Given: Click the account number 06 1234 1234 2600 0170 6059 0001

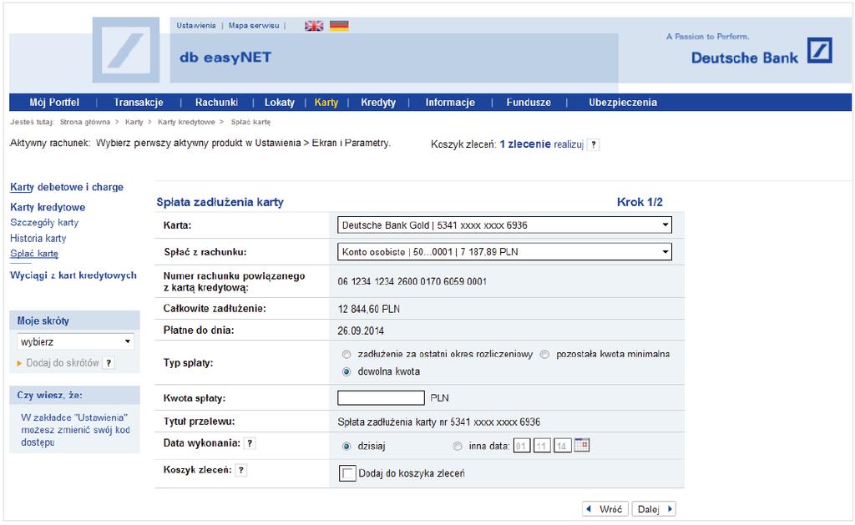Looking at the screenshot, I should click(412, 281).
